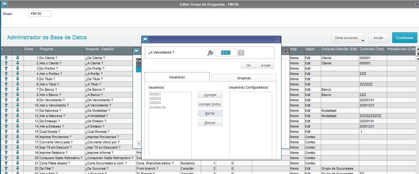The image size is (419, 174).
Task: Click Anular in the front dialog
Action: coord(266,65)
